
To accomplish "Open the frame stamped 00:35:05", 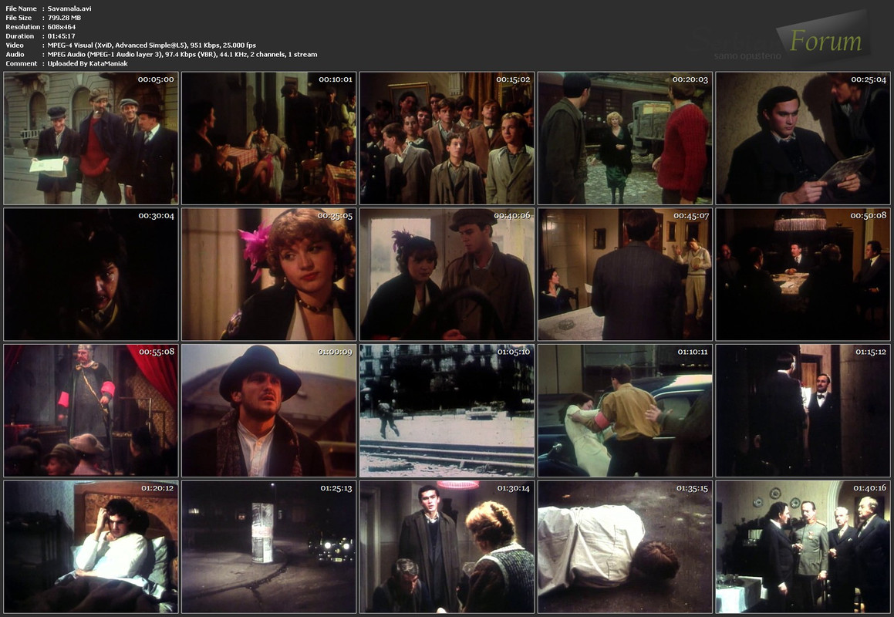I will point(268,275).
